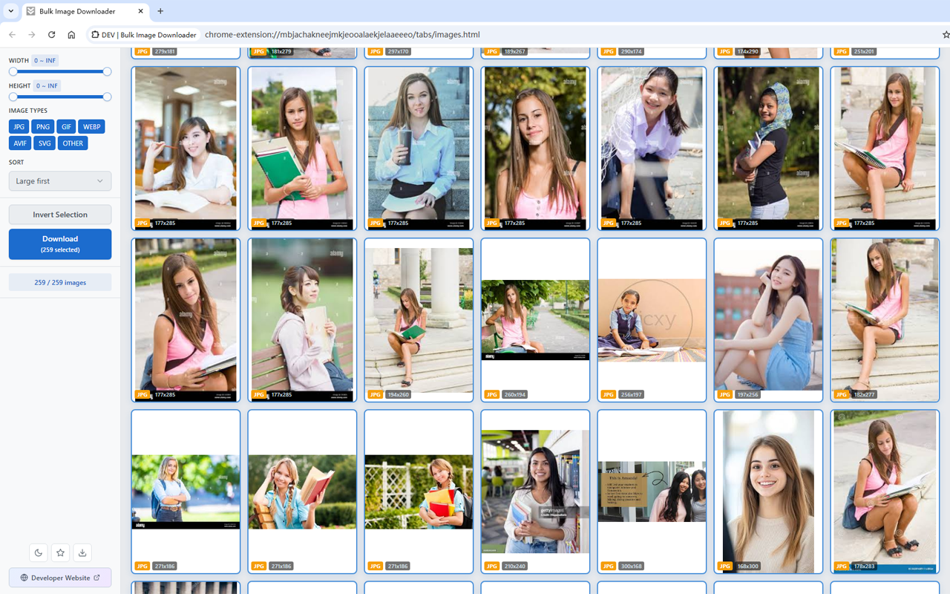This screenshot has height=594, width=950.
Task: Select the 210x240 image thumbnail
Action: [535, 492]
